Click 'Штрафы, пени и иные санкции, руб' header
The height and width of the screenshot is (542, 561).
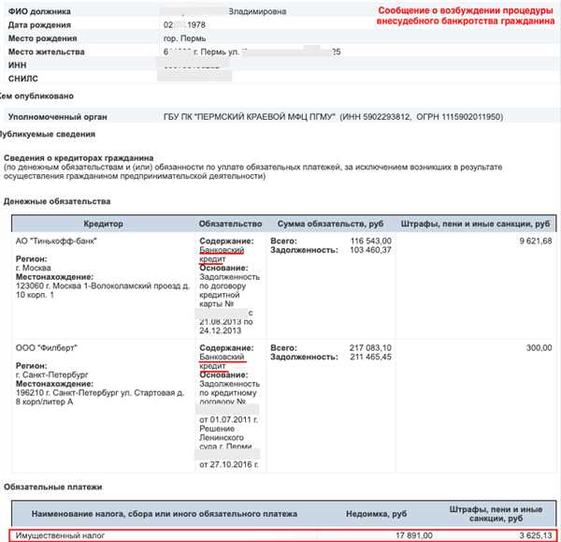pyautogui.click(x=475, y=224)
